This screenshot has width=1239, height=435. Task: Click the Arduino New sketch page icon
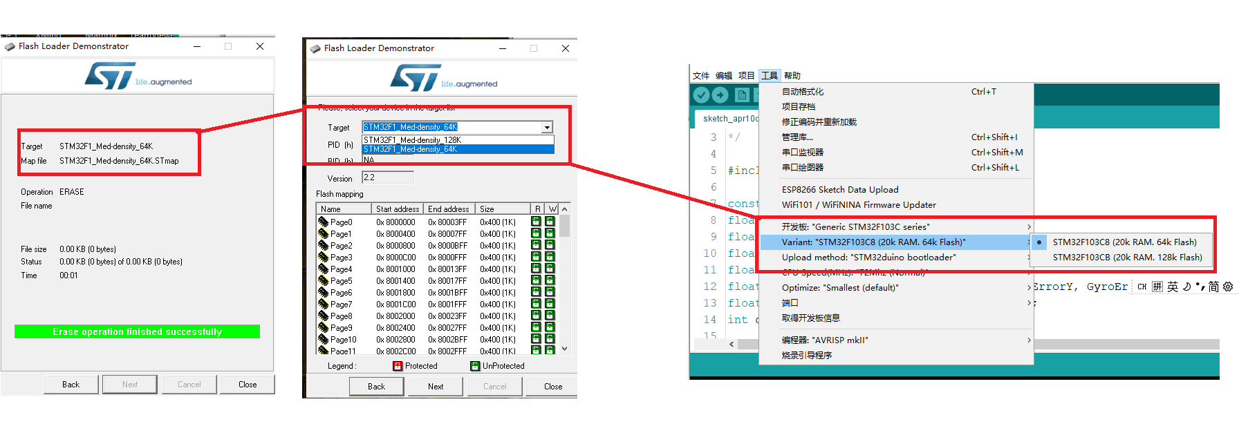tap(742, 95)
